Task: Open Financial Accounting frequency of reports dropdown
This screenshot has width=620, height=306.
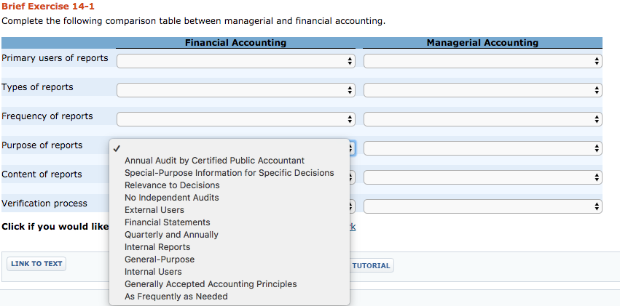Action: [x=235, y=119]
